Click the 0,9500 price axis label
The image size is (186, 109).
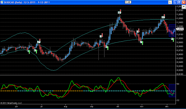[180, 58]
